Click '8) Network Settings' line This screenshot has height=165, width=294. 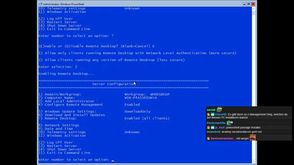(x=59, y=125)
